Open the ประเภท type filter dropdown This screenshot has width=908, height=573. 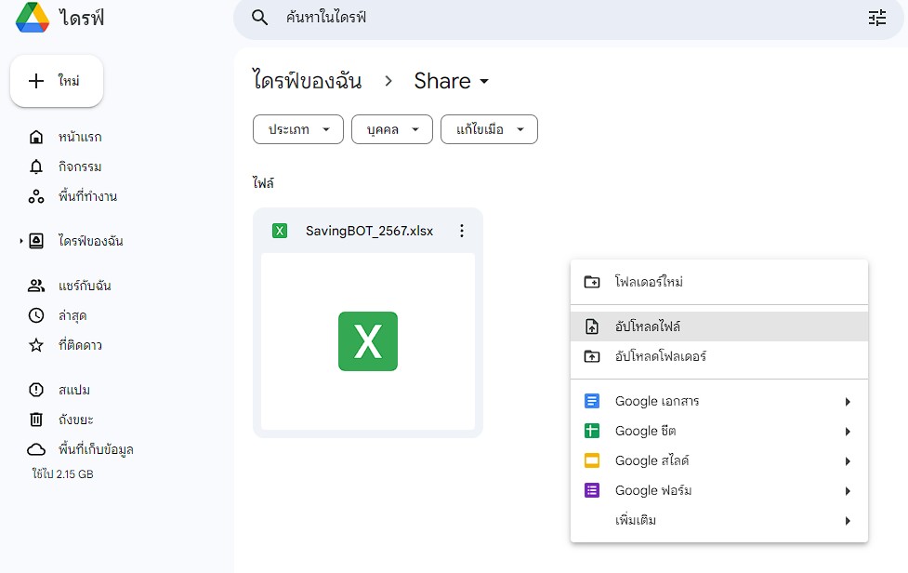click(x=298, y=129)
